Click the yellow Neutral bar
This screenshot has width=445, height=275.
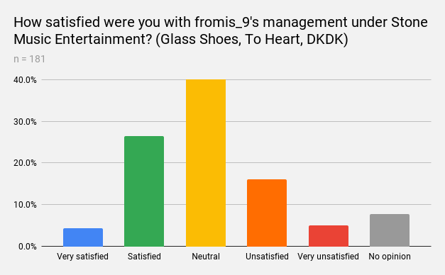tap(206, 163)
